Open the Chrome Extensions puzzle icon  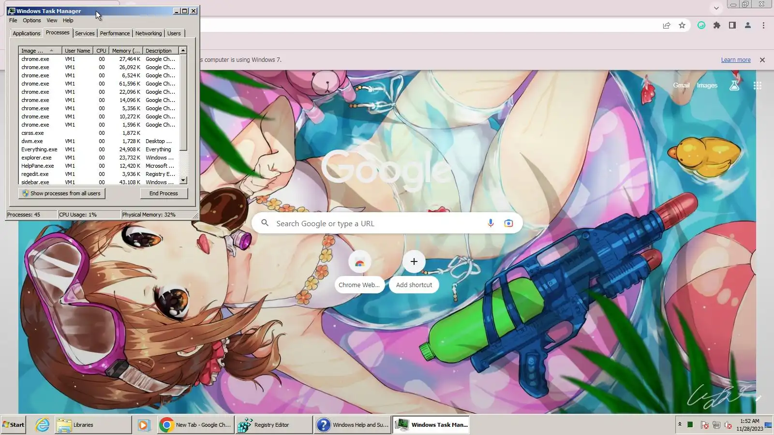(717, 26)
